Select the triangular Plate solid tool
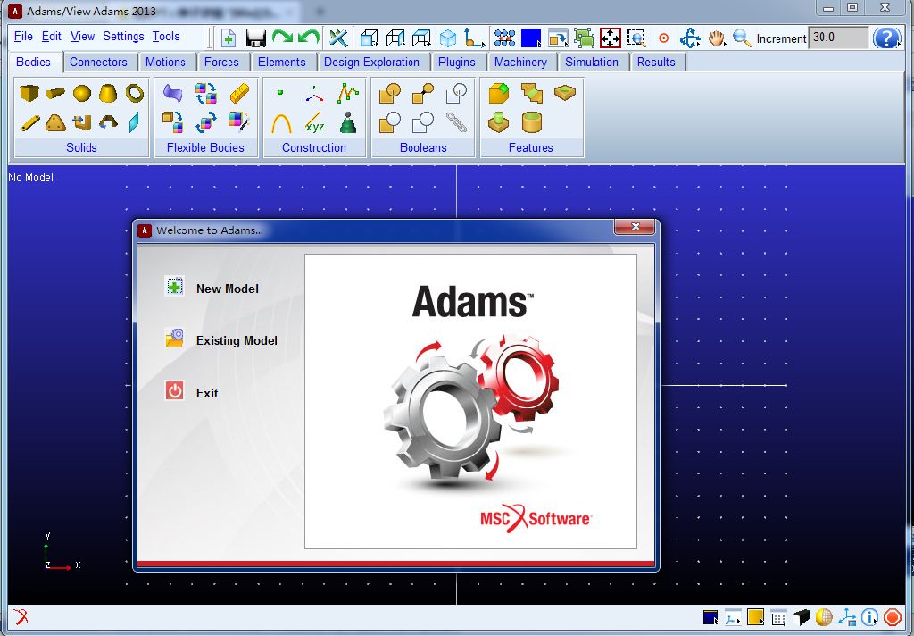The image size is (914, 636). [55, 122]
